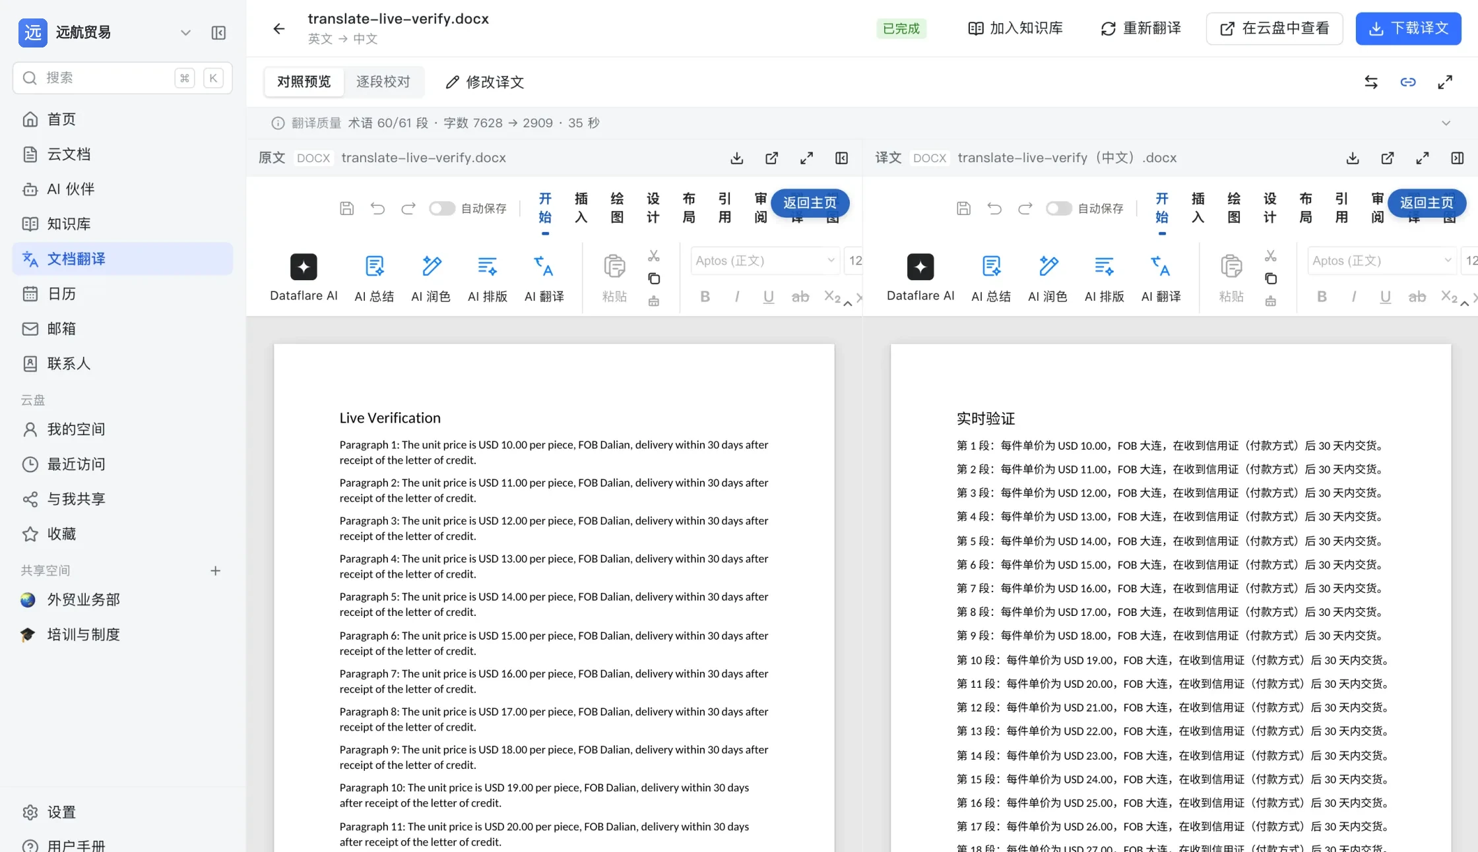Viewport: 1478px width, 852px height.
Task: Swap source and translation panes icon
Action: pyautogui.click(x=1371, y=82)
